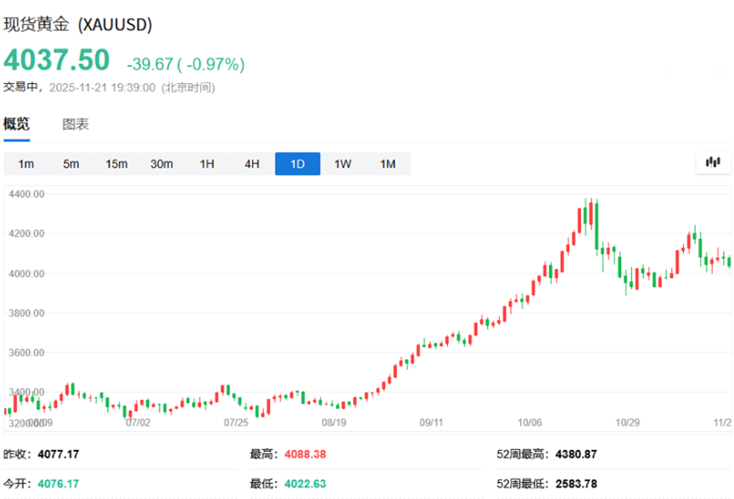Select the 4H timeframe
Screen dimensions: 734x499
click(252, 164)
